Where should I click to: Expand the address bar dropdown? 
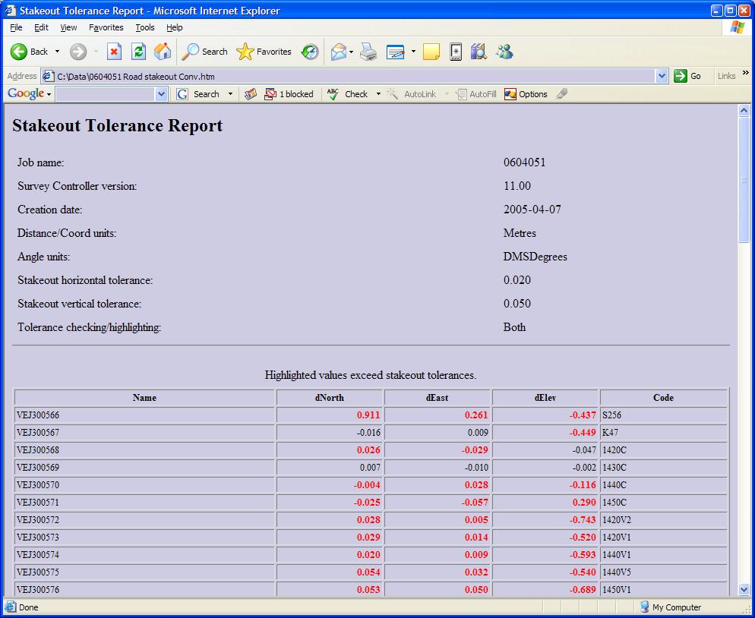click(661, 76)
